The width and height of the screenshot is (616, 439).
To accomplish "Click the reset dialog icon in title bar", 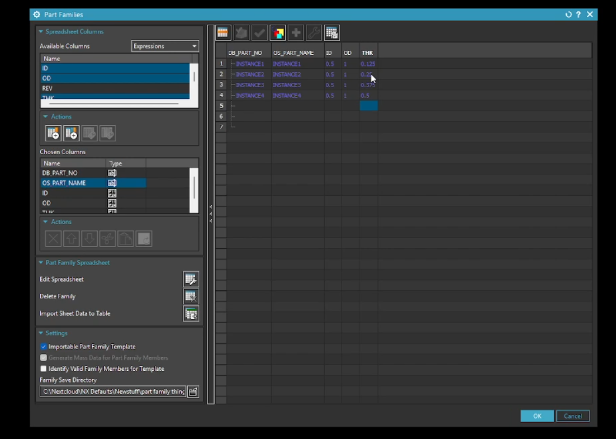I will click(x=568, y=15).
